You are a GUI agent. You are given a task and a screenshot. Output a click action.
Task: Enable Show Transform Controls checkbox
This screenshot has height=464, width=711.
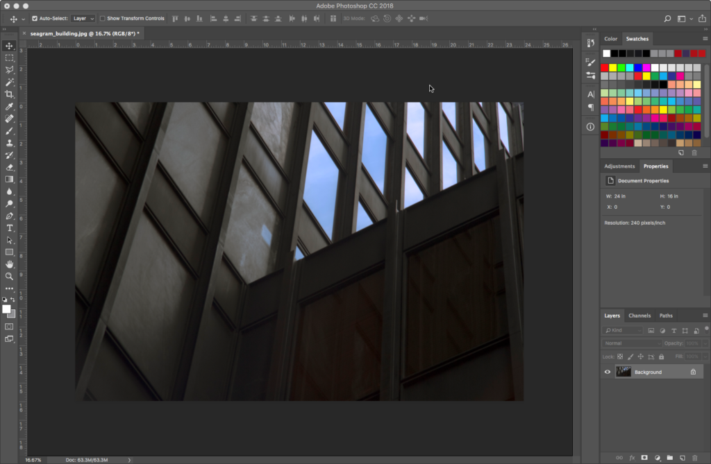103,19
